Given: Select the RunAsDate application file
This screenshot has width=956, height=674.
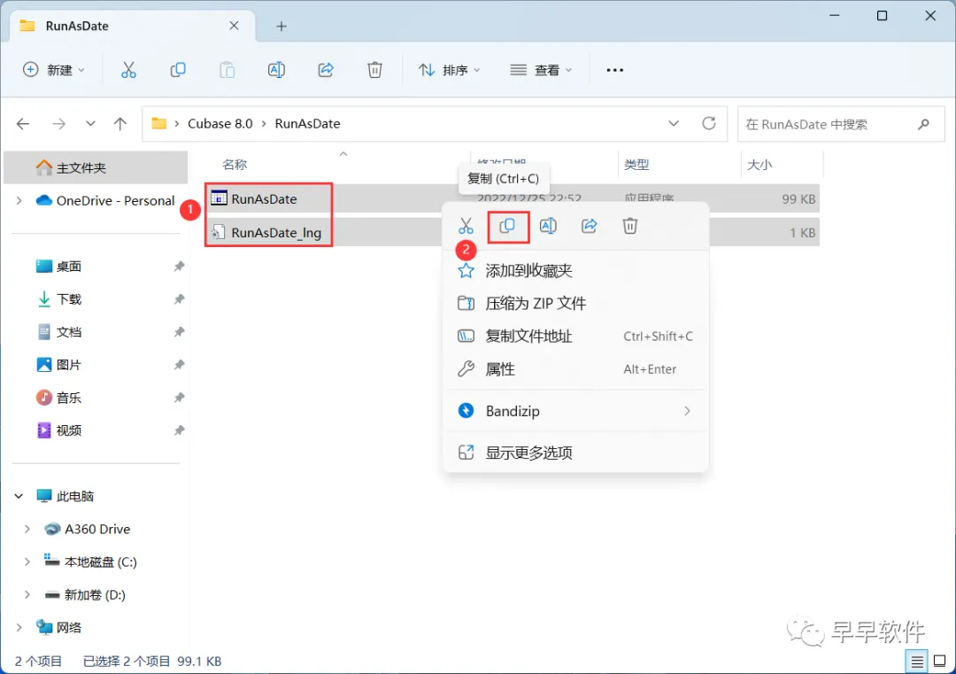Looking at the screenshot, I should [264, 199].
